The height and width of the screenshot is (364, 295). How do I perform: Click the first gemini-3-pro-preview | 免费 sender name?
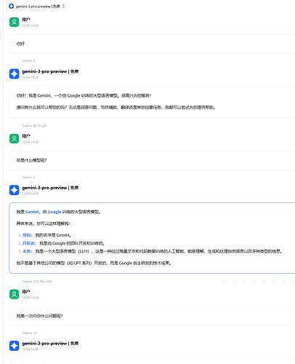tap(50, 71)
